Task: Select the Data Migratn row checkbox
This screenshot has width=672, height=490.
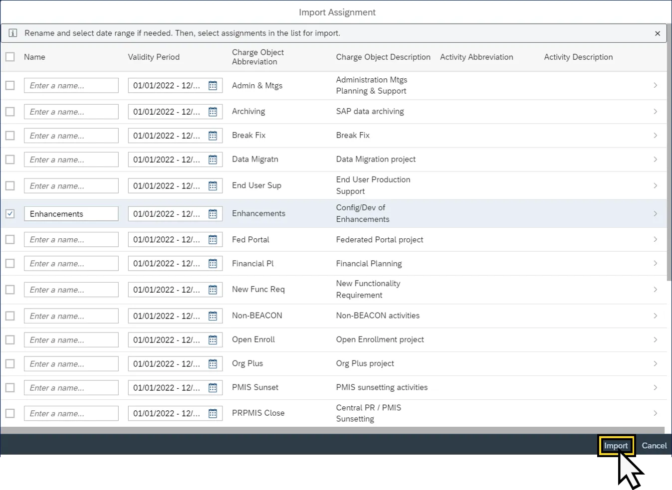Action: pyautogui.click(x=10, y=160)
